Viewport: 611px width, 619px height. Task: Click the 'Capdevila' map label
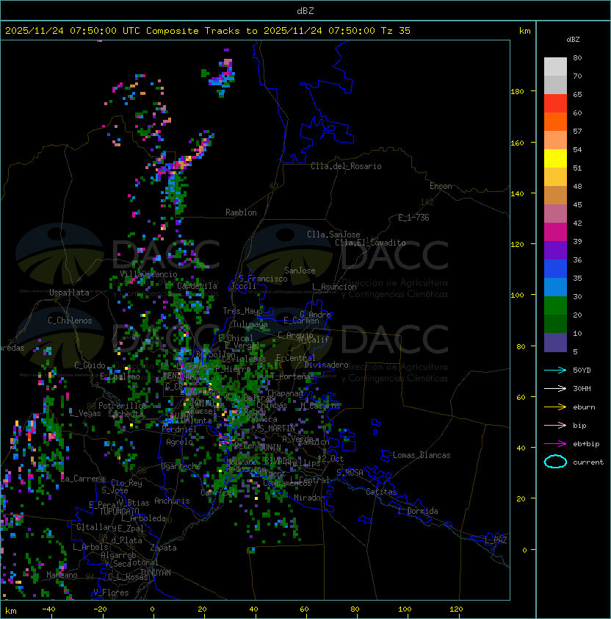click(x=197, y=286)
